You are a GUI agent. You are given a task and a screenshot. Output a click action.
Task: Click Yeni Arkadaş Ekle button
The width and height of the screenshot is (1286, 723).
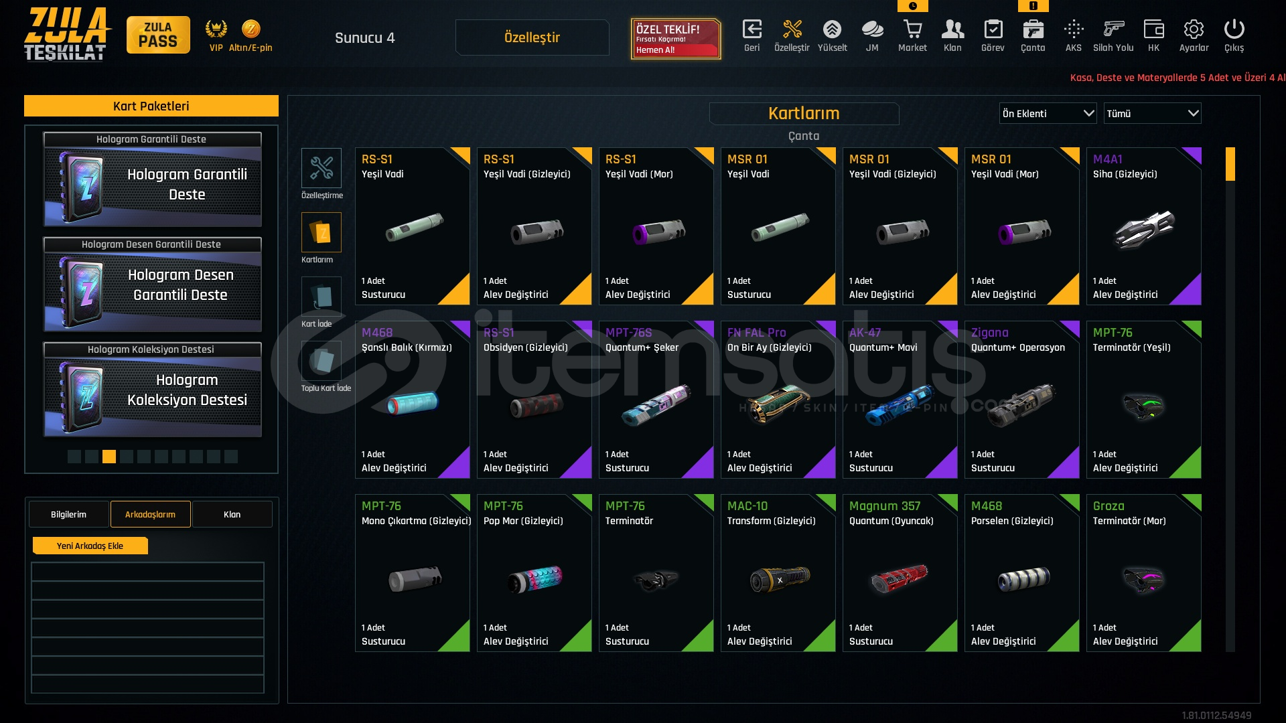tap(90, 546)
